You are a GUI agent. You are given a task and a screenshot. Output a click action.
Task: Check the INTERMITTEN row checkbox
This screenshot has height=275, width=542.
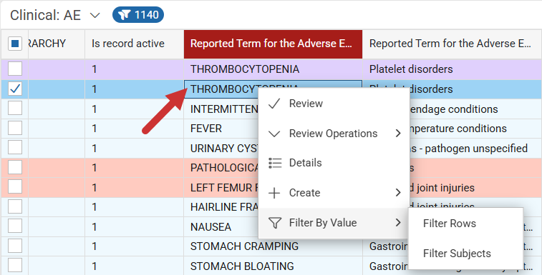(x=15, y=109)
